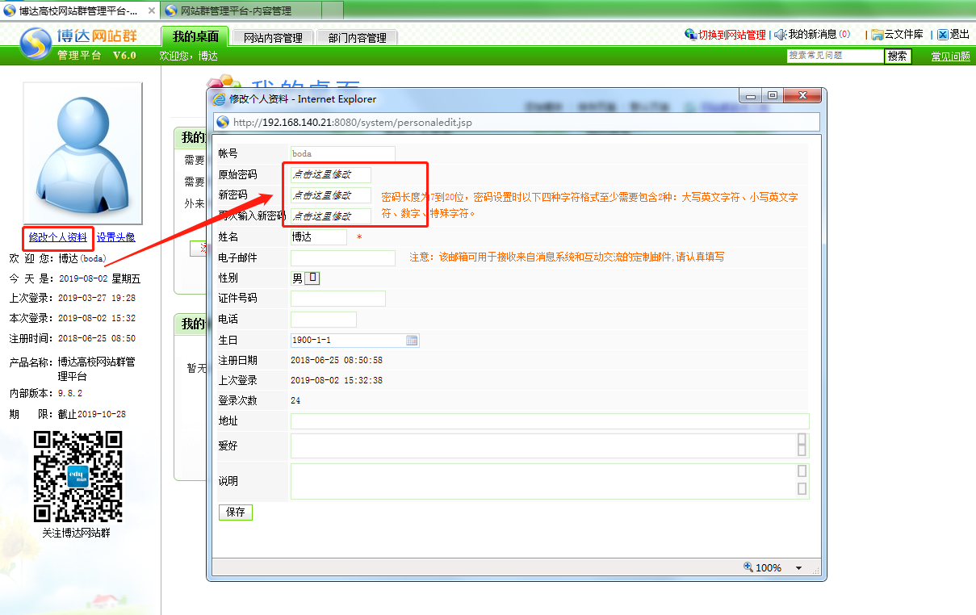The width and height of the screenshot is (976, 615).
Task: Click the 内部版本 9.8.2 text
Action: pyautogui.click(x=46, y=394)
